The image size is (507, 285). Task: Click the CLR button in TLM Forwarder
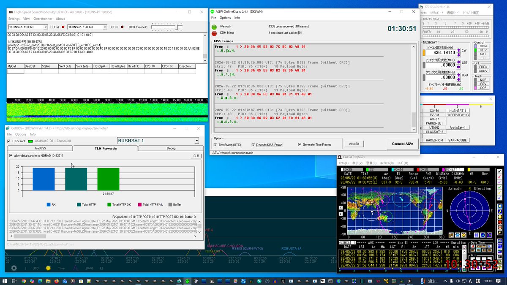click(196, 156)
